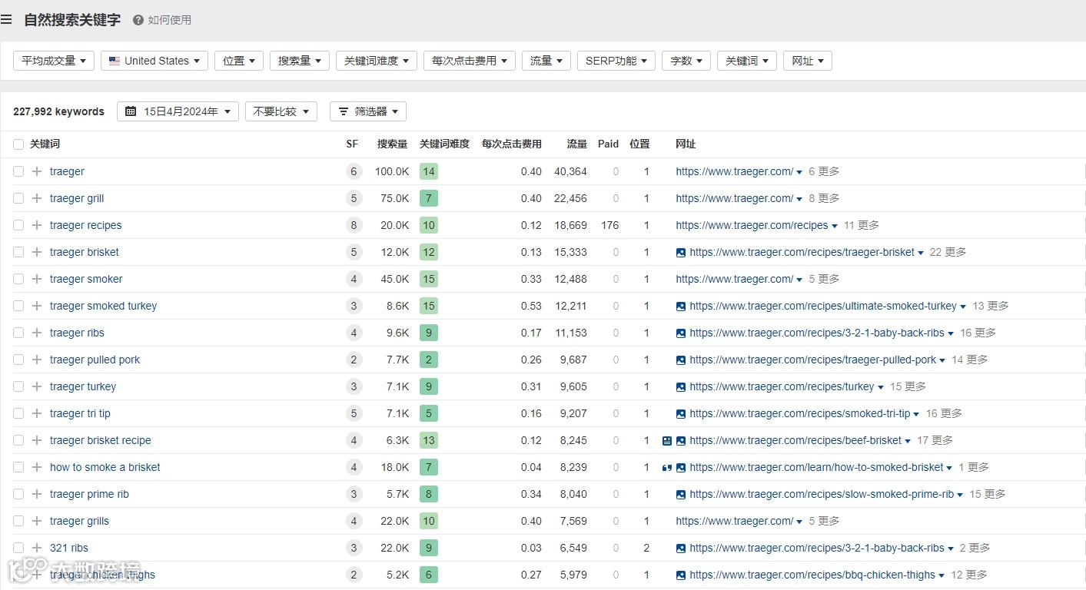
Task: Click plus icon next to traeger brisket
Action: coord(37,252)
